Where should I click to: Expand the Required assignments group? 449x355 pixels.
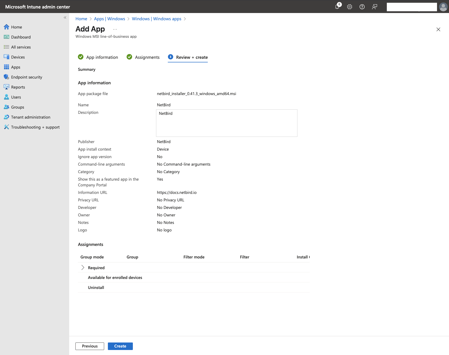82,267
